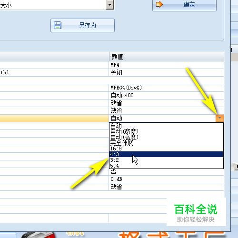Click the selected 自动 value cell
Image resolution: width=238 pixels, height=238 pixels.
coord(162,118)
